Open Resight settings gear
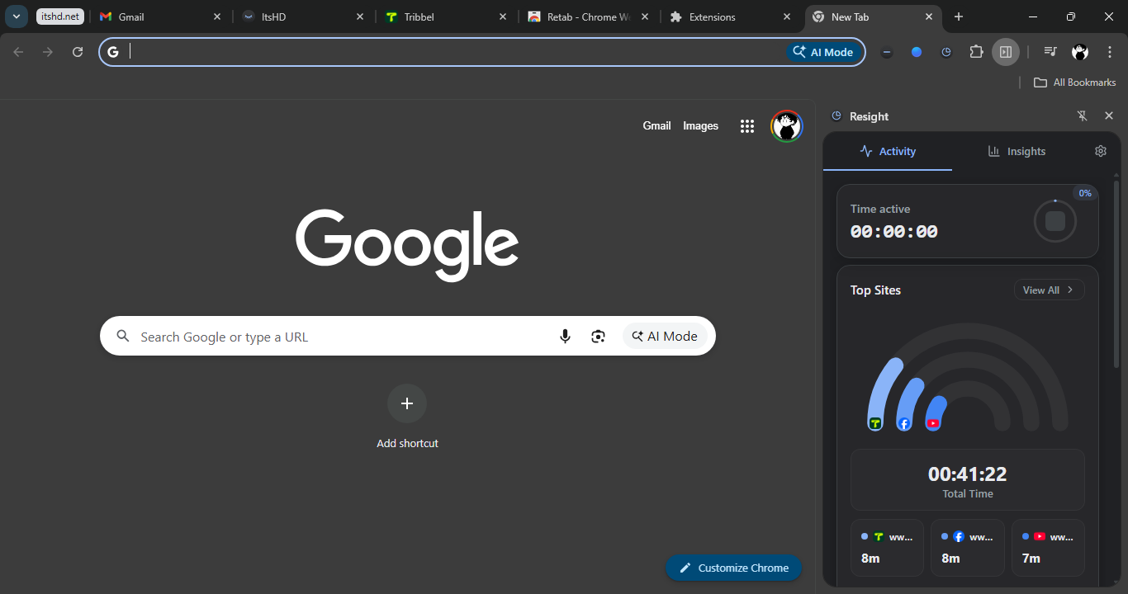The image size is (1128, 594). click(x=1100, y=151)
